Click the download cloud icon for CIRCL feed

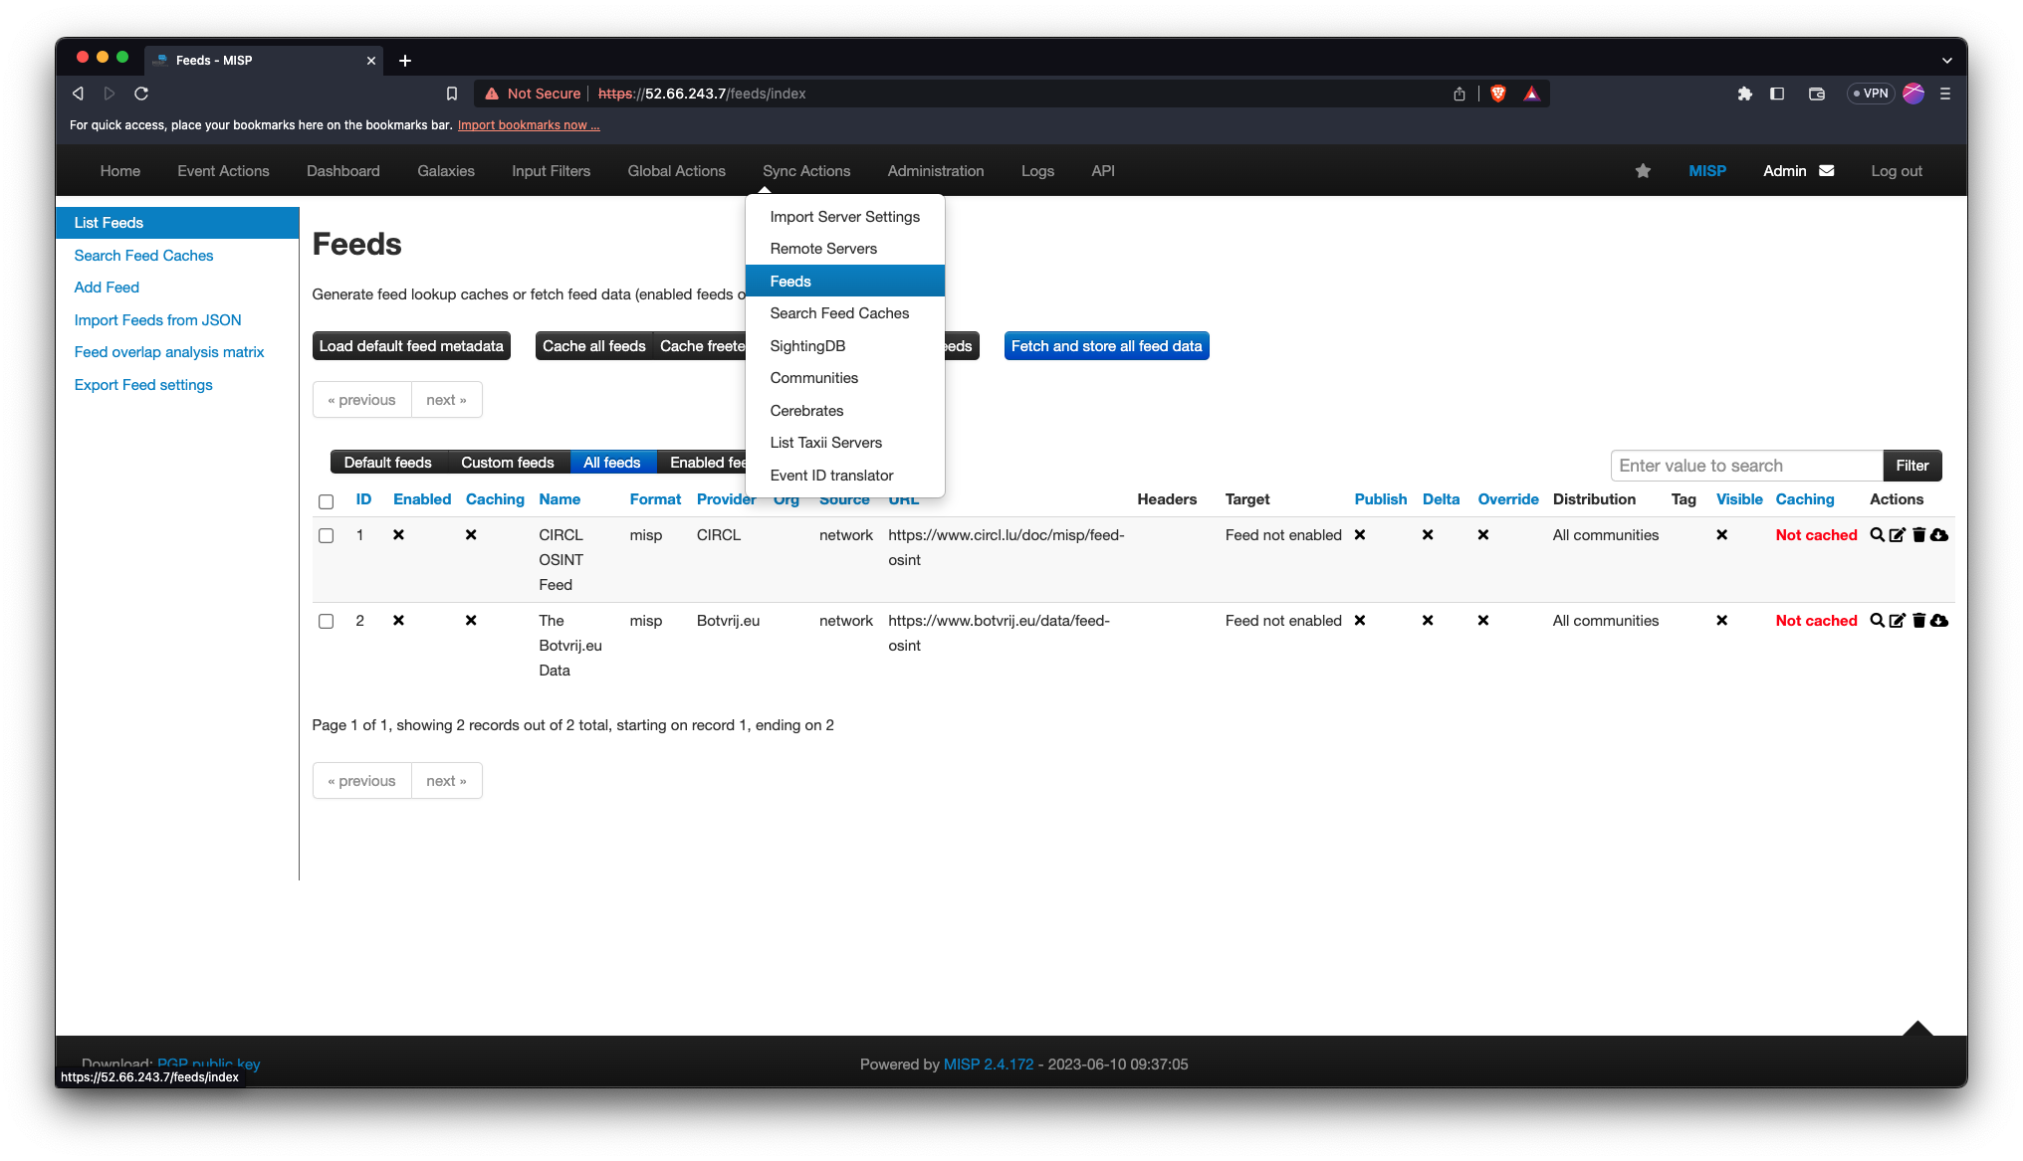point(1939,535)
